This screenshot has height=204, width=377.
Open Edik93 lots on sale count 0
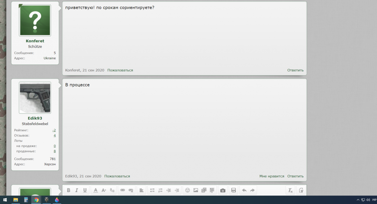click(55, 146)
